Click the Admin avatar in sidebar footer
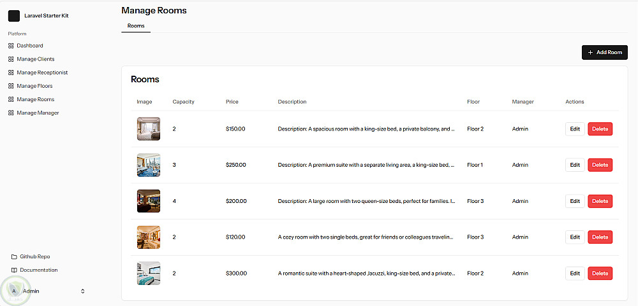 (13, 291)
